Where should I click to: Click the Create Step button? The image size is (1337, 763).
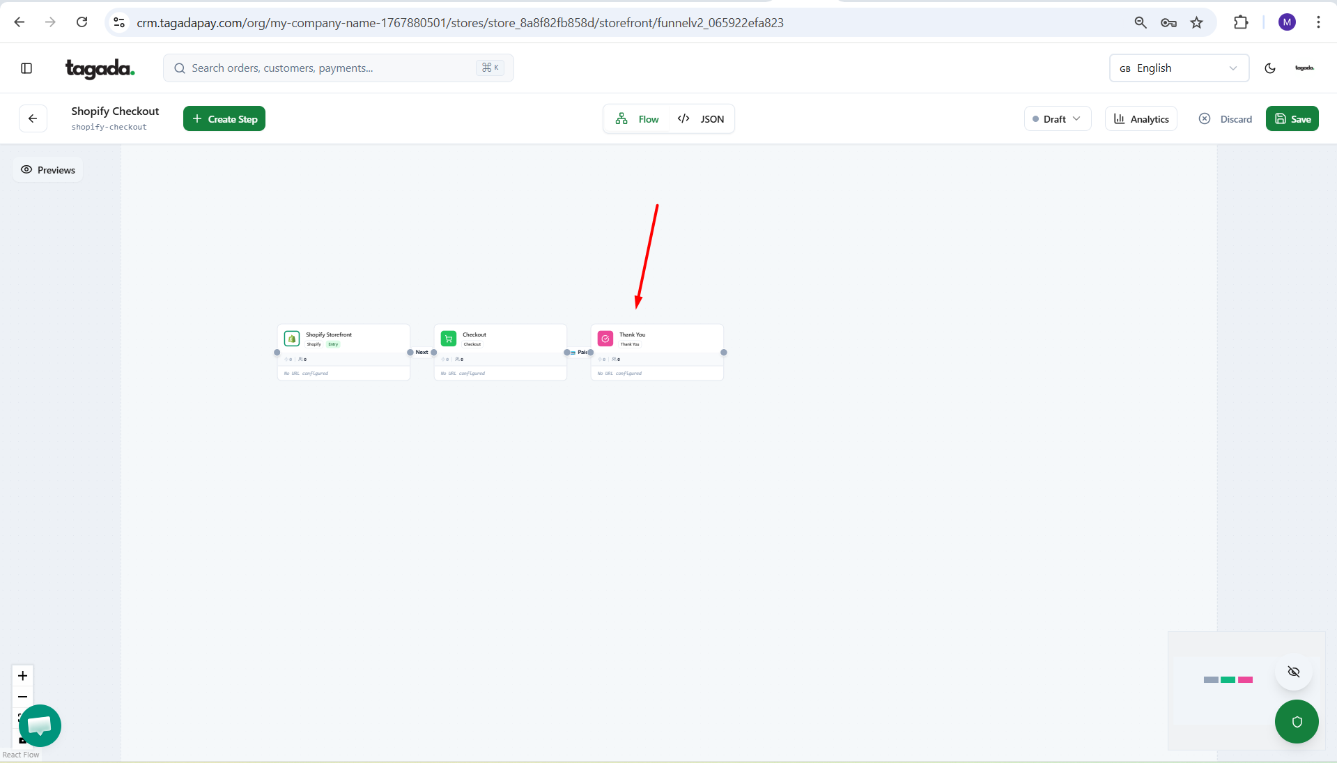tap(224, 119)
